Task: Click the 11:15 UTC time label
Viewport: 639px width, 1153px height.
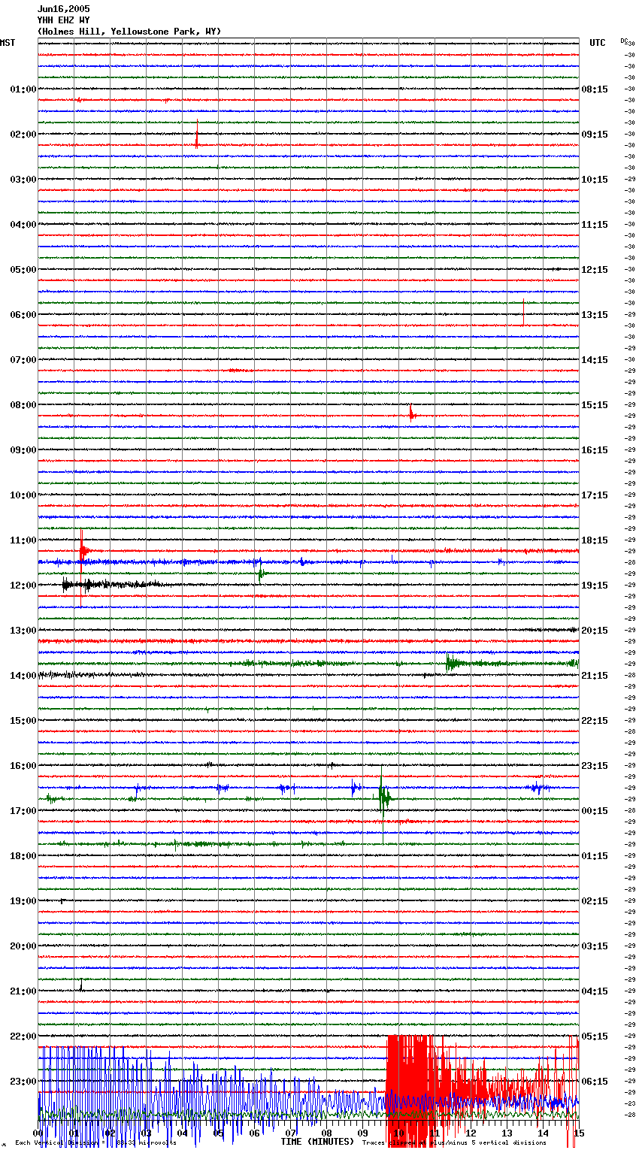Action: (x=595, y=225)
